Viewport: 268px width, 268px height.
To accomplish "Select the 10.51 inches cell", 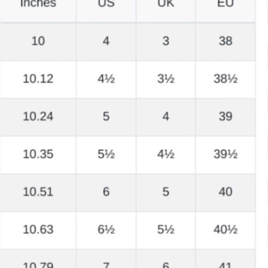I will coord(38,192).
